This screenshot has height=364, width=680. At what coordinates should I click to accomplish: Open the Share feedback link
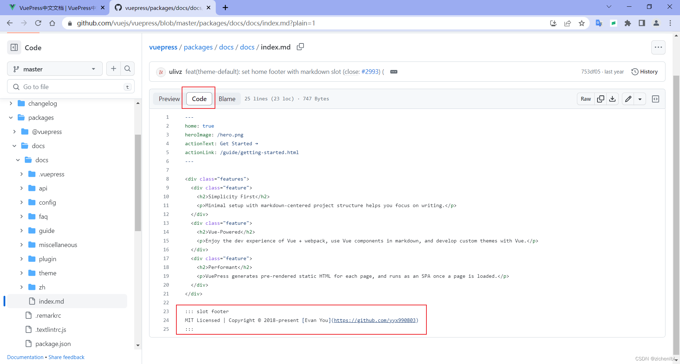67,357
